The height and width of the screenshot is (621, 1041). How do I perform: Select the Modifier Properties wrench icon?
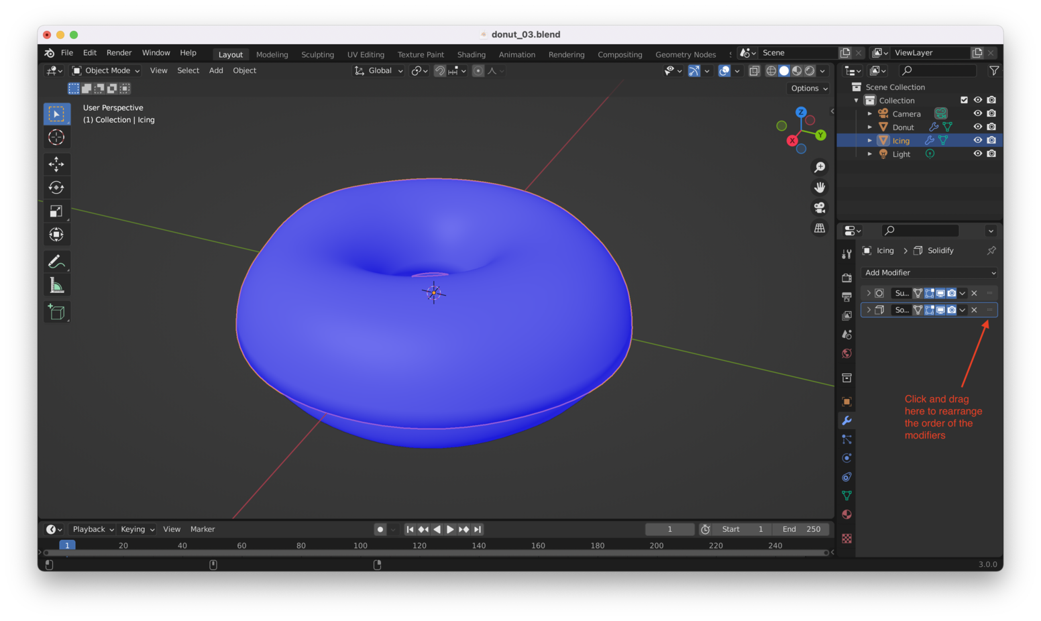(846, 420)
